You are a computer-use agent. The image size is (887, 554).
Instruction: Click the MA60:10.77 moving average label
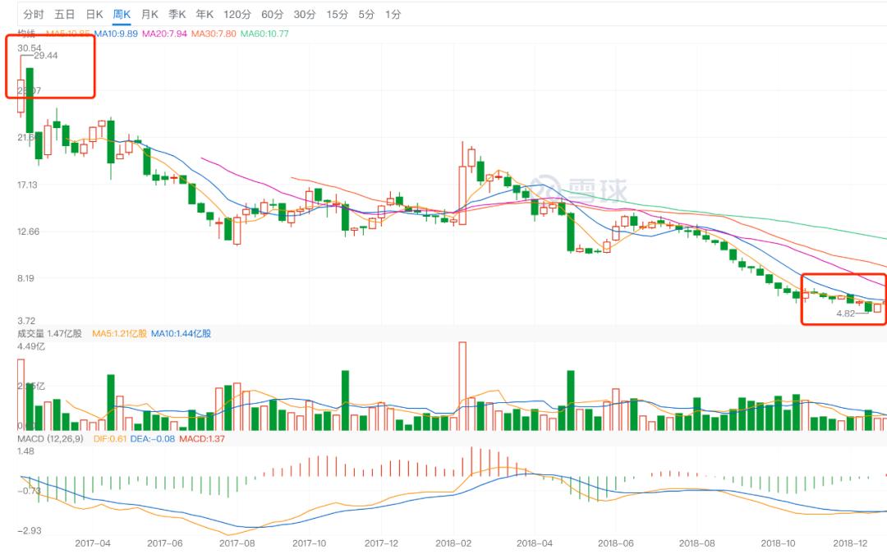point(264,34)
